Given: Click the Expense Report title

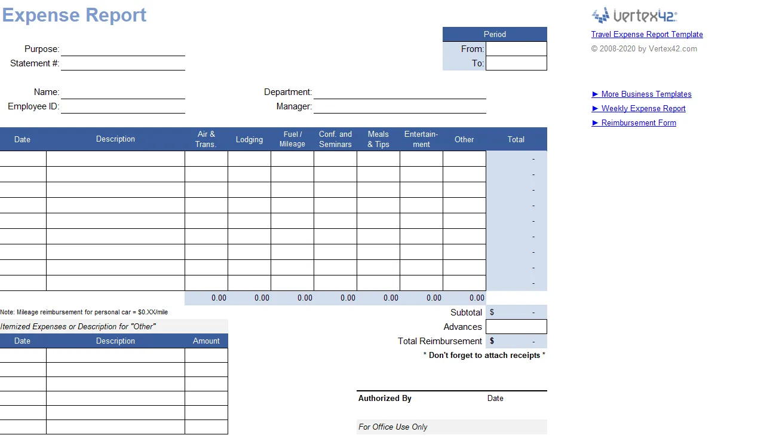Looking at the screenshot, I should coord(74,15).
